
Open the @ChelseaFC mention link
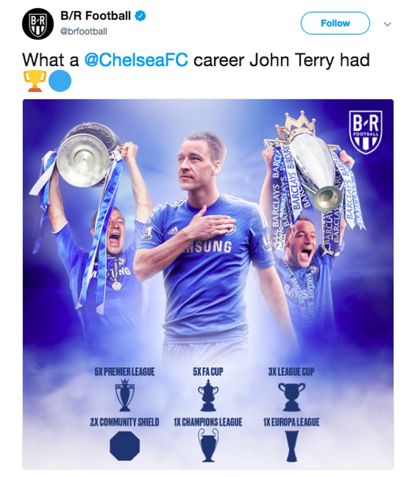click(x=135, y=60)
